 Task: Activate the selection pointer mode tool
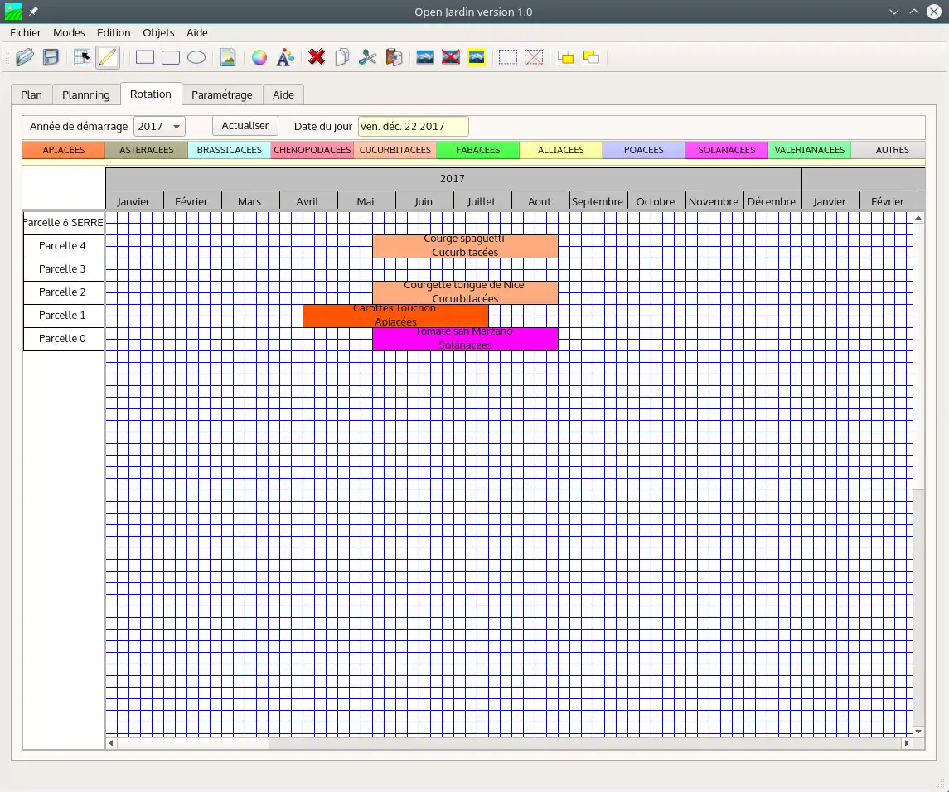[82, 57]
